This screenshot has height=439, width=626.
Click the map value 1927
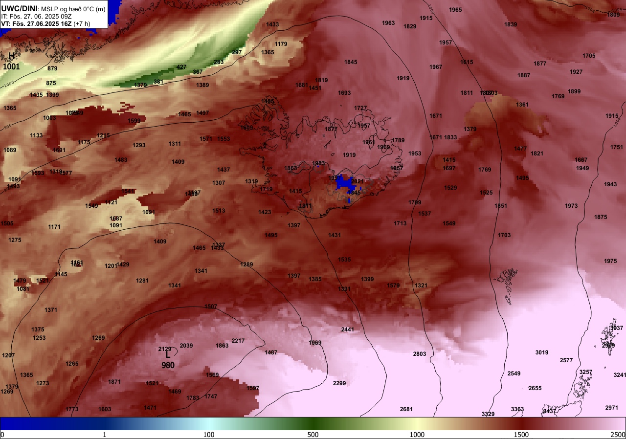coord(576,72)
